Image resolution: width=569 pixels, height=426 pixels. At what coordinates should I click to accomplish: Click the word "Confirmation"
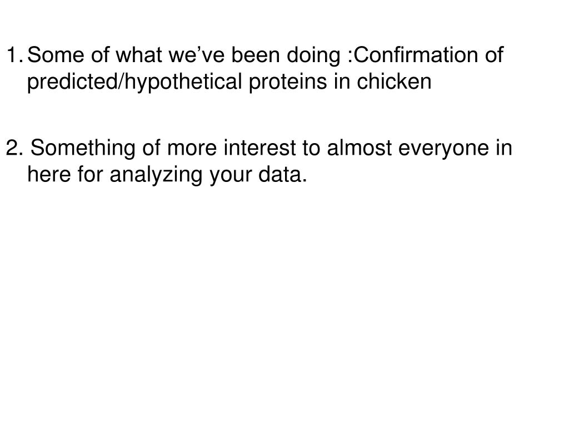(x=416, y=55)
